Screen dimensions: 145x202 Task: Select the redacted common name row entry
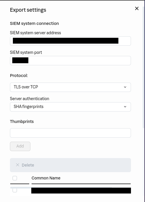tap(81, 191)
